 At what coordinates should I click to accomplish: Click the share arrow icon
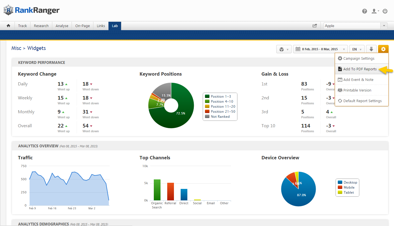pos(315,26)
